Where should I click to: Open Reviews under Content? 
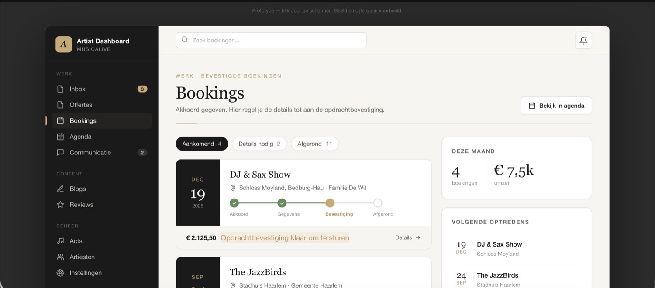(102, 205)
